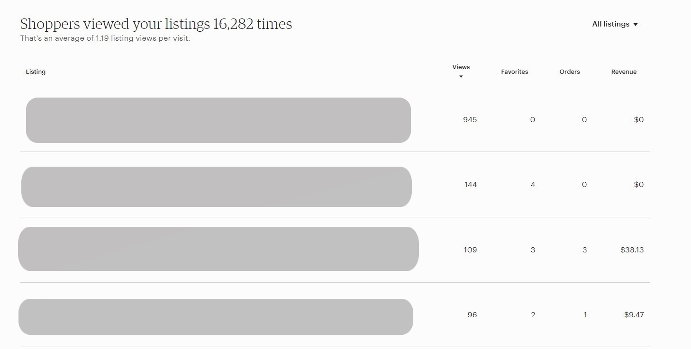Sort by the Orders column header

[570, 72]
